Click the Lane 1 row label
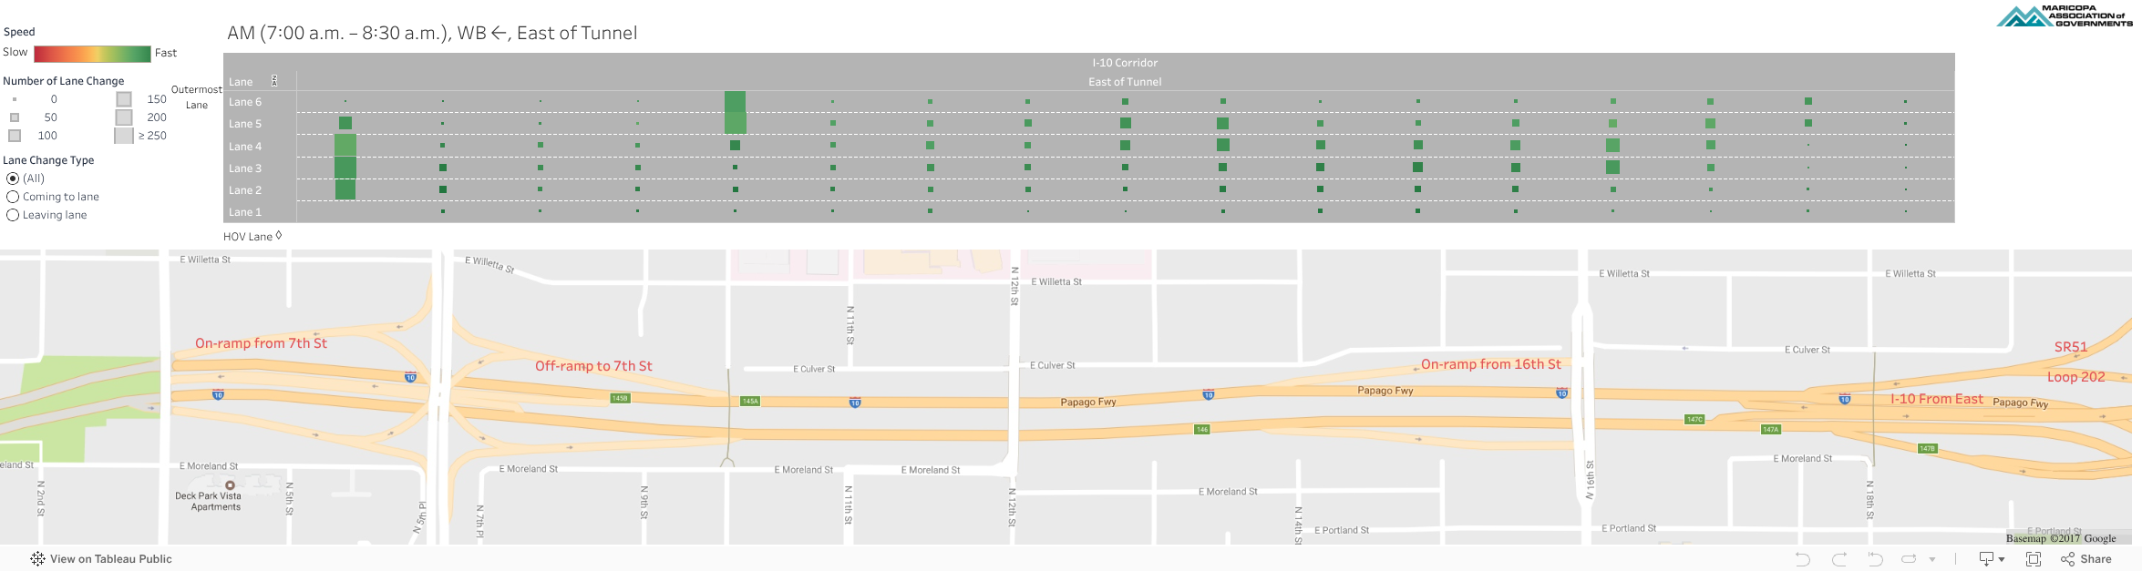Screen dimensions: 2142x571 click(x=245, y=212)
